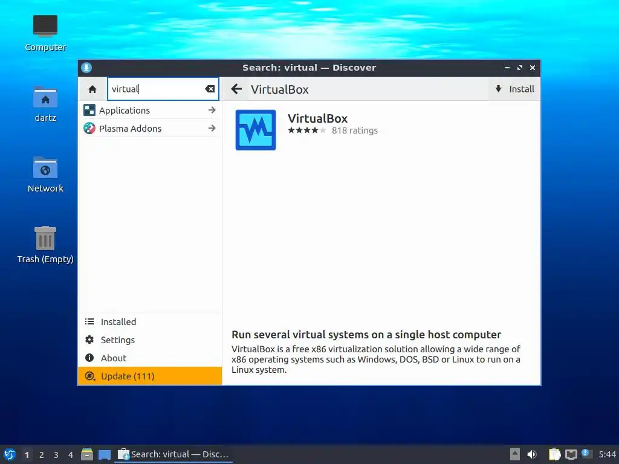619x464 pixels.
Task: Click the About info icon
Action: (89, 358)
